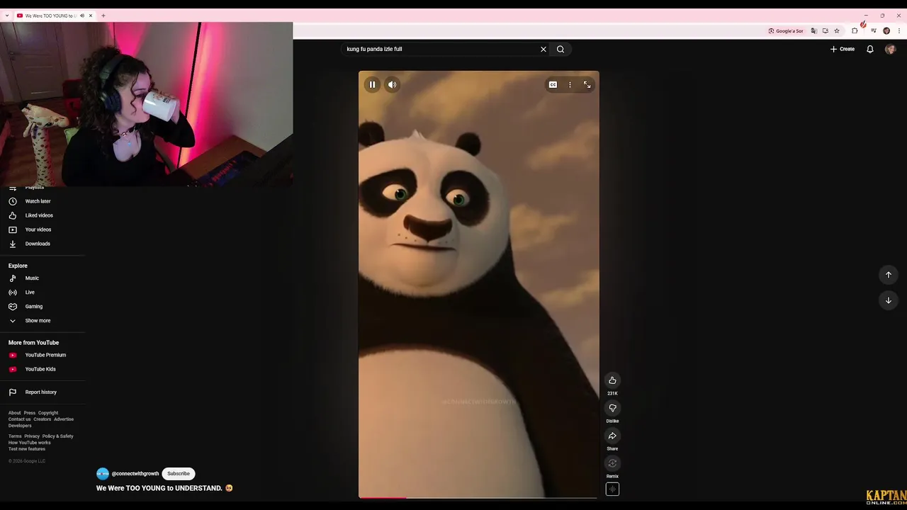Share this Short
Screen dimensions: 907x510
tap(612, 436)
